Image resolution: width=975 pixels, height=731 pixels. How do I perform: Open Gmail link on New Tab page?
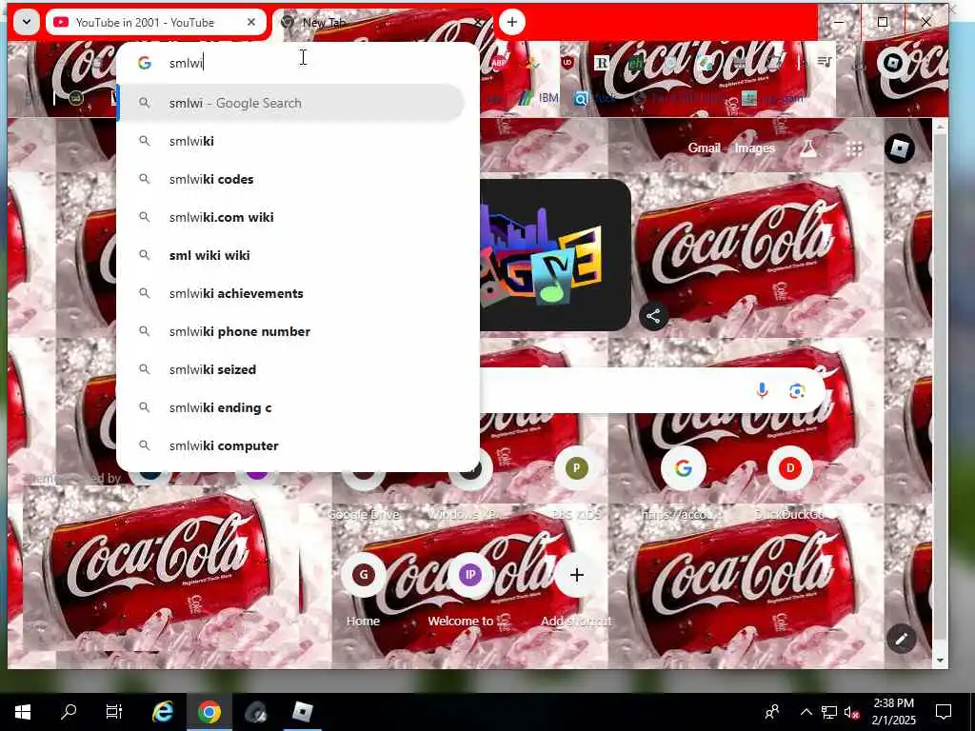(704, 148)
